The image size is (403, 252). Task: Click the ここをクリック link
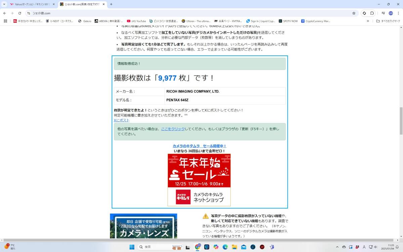click(x=173, y=129)
